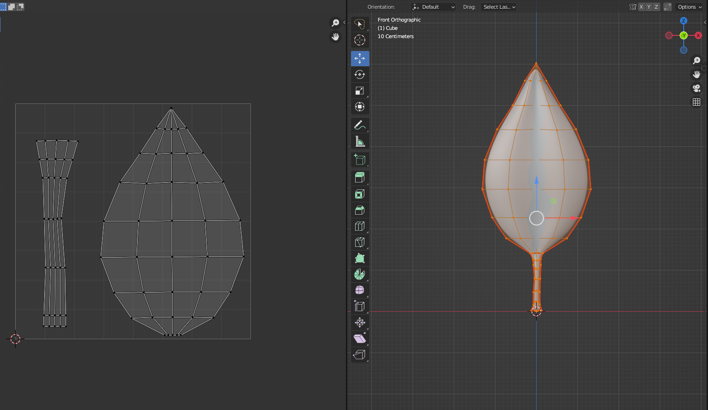Toggle X axis mirror
708x410 pixels.
point(641,7)
